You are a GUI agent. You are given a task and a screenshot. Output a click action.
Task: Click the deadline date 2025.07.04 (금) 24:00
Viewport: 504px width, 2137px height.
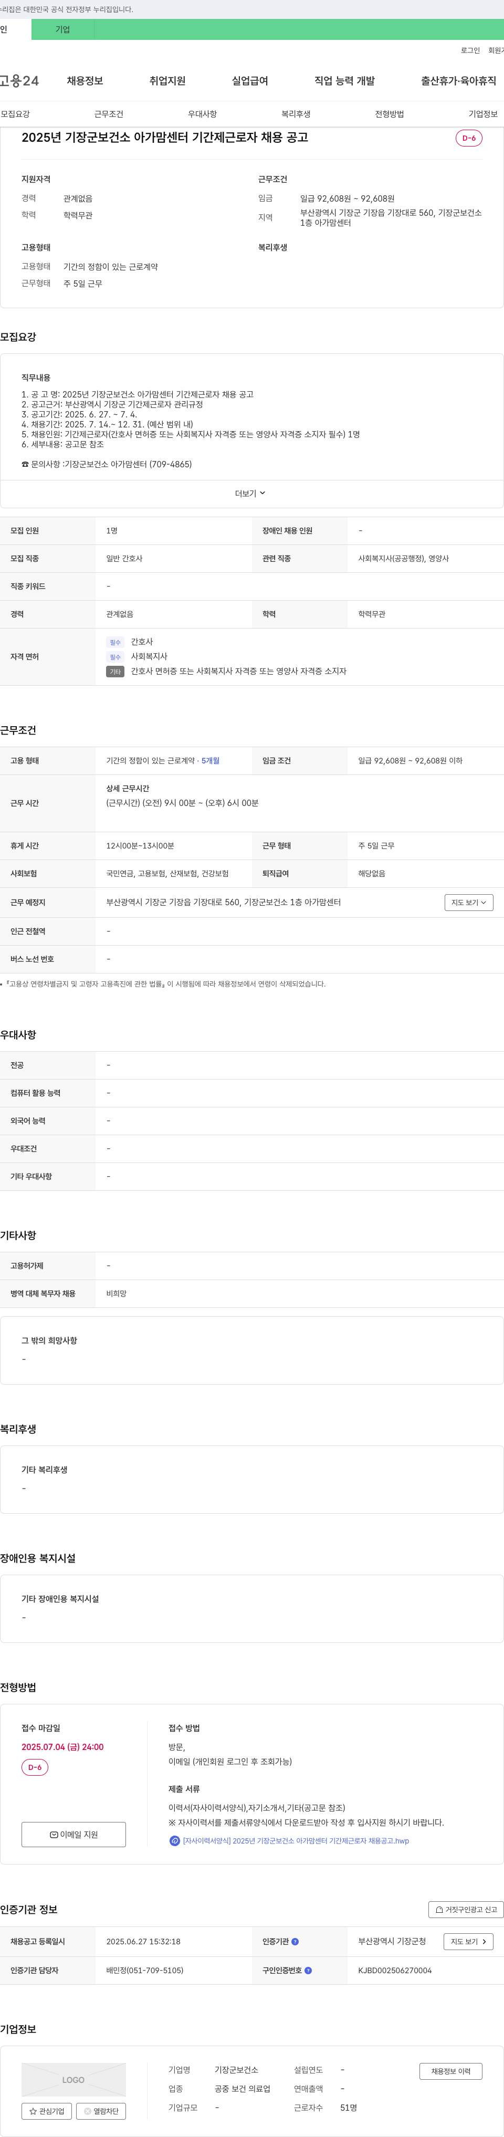(63, 1747)
